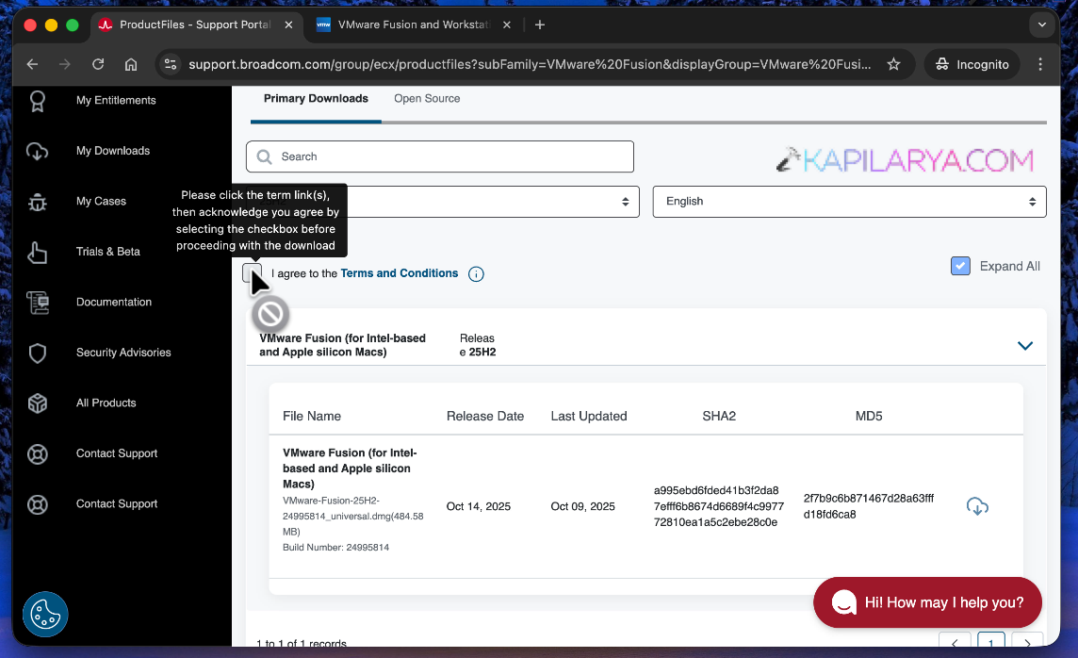Switch to the Open Source tab
This screenshot has width=1078, height=658.
click(427, 99)
